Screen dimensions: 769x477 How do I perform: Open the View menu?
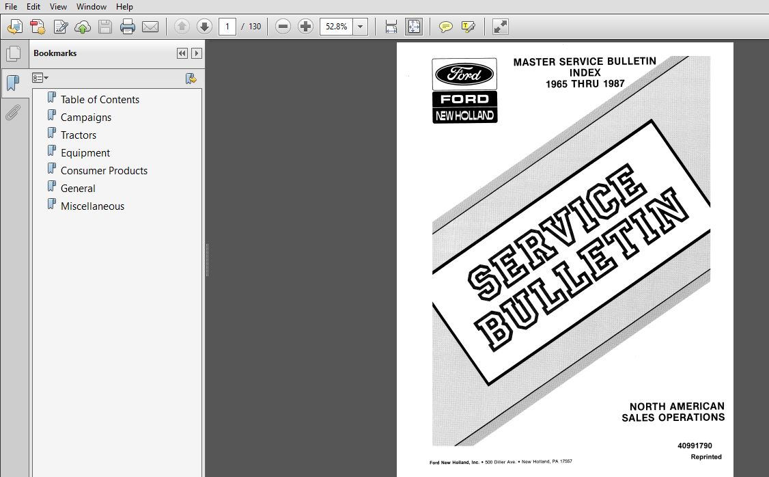[58, 6]
